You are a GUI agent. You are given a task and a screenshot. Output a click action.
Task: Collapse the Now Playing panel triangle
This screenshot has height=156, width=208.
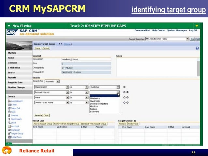point(9,26)
